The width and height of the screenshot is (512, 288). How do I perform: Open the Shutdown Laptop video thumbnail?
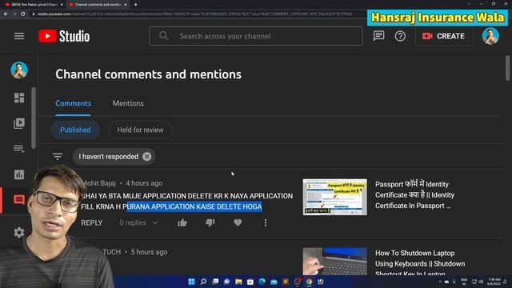click(x=334, y=262)
